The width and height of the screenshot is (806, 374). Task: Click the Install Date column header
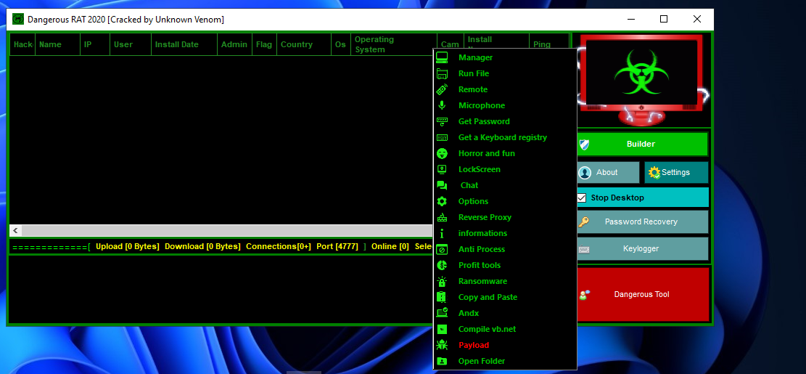tap(184, 44)
